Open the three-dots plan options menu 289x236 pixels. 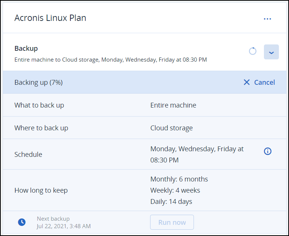click(x=267, y=19)
